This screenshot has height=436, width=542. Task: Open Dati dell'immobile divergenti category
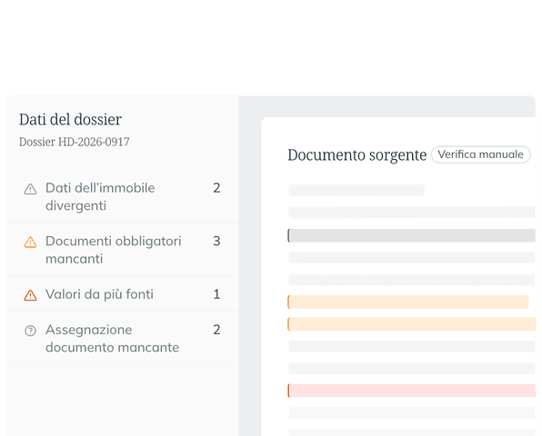tap(123, 197)
